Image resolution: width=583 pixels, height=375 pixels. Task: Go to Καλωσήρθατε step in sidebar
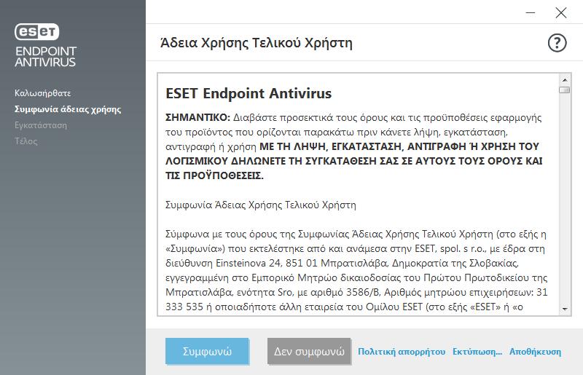point(43,93)
